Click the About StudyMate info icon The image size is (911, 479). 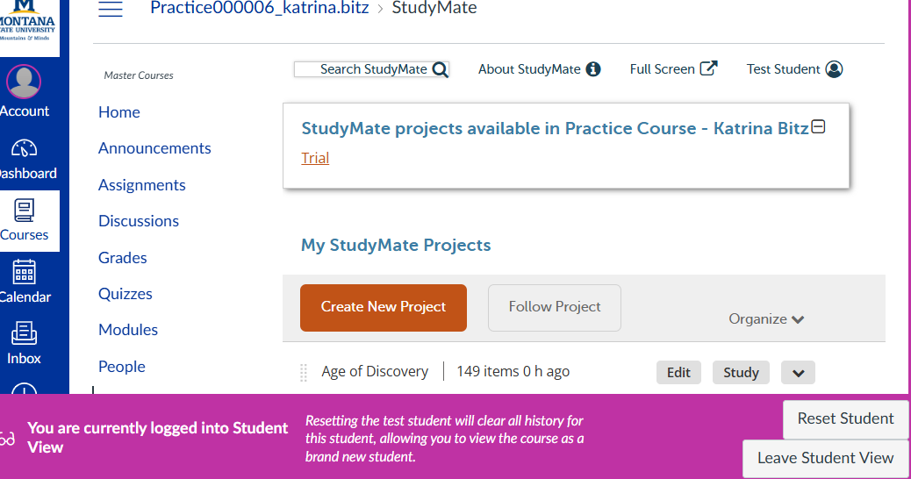coord(593,69)
